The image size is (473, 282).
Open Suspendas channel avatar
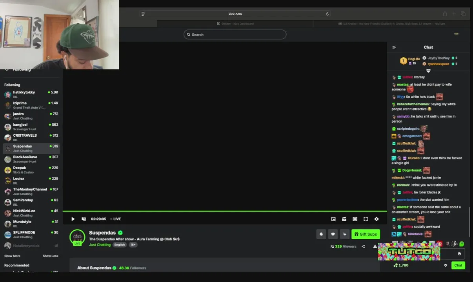click(x=77, y=237)
